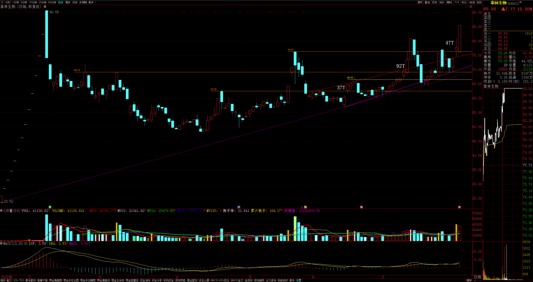Select the 主力进场 indicator tab

click(270, 281)
